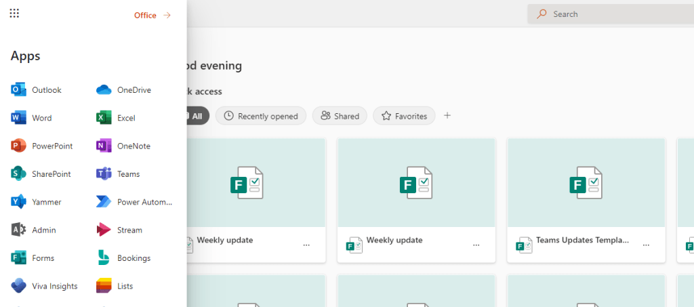
Task: Close the app launcher waffle menu
Action: tap(14, 14)
